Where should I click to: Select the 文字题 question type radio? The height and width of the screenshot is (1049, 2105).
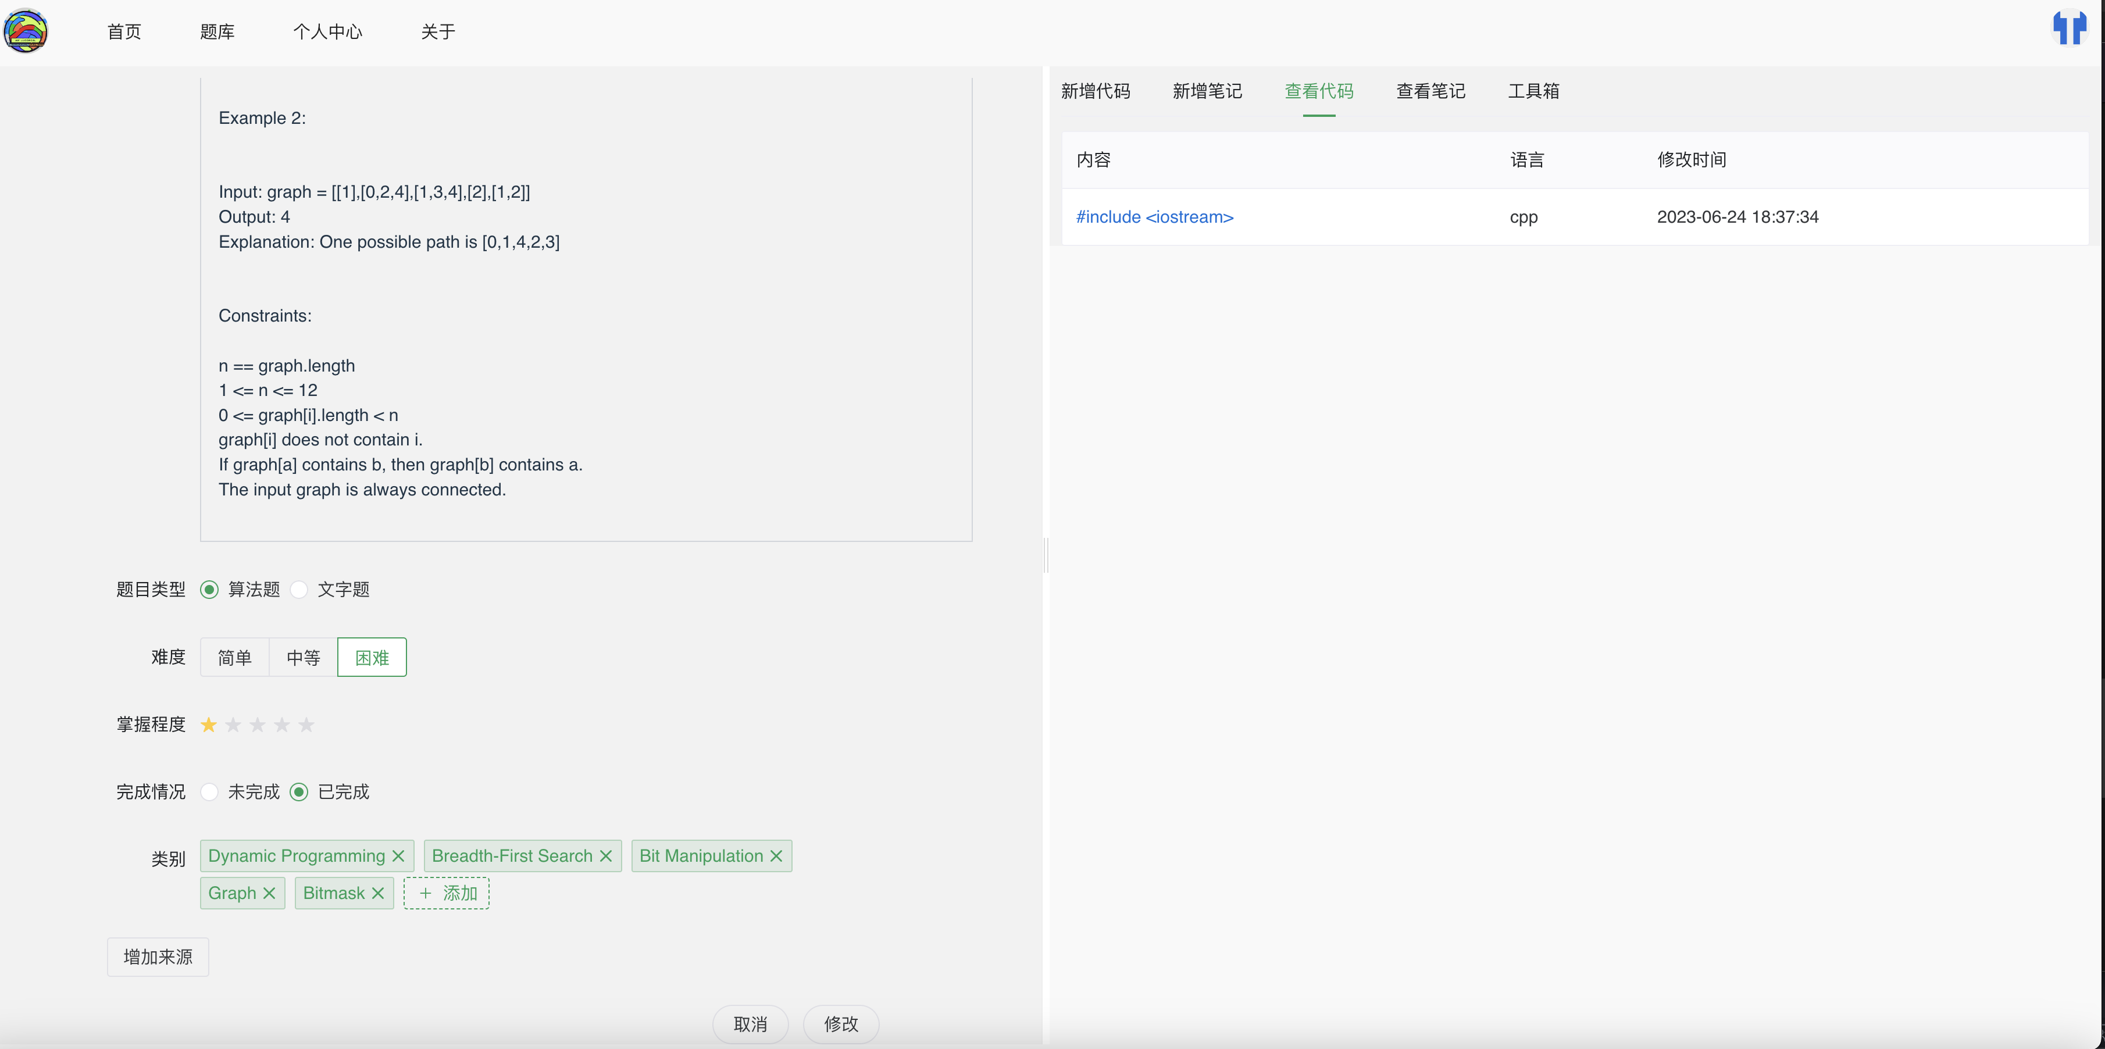pyautogui.click(x=300, y=589)
